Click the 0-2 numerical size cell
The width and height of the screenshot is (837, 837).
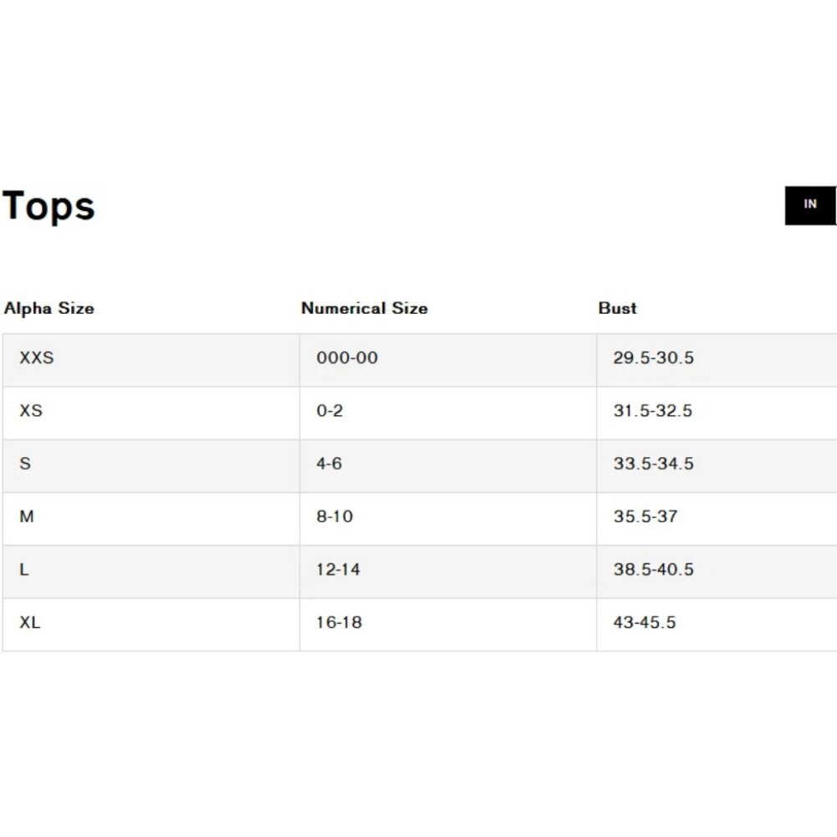coord(449,413)
